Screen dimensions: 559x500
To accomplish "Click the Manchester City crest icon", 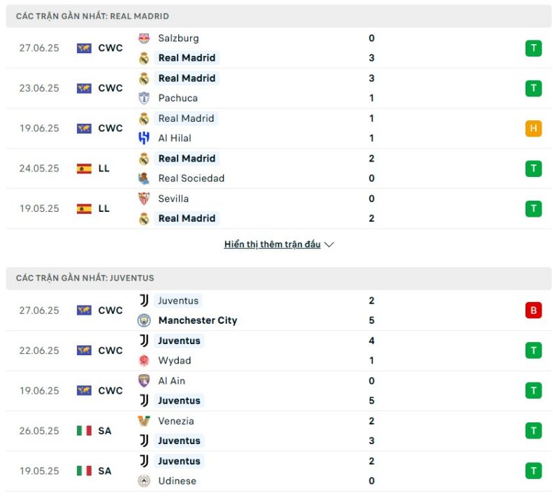I will pyautogui.click(x=144, y=320).
